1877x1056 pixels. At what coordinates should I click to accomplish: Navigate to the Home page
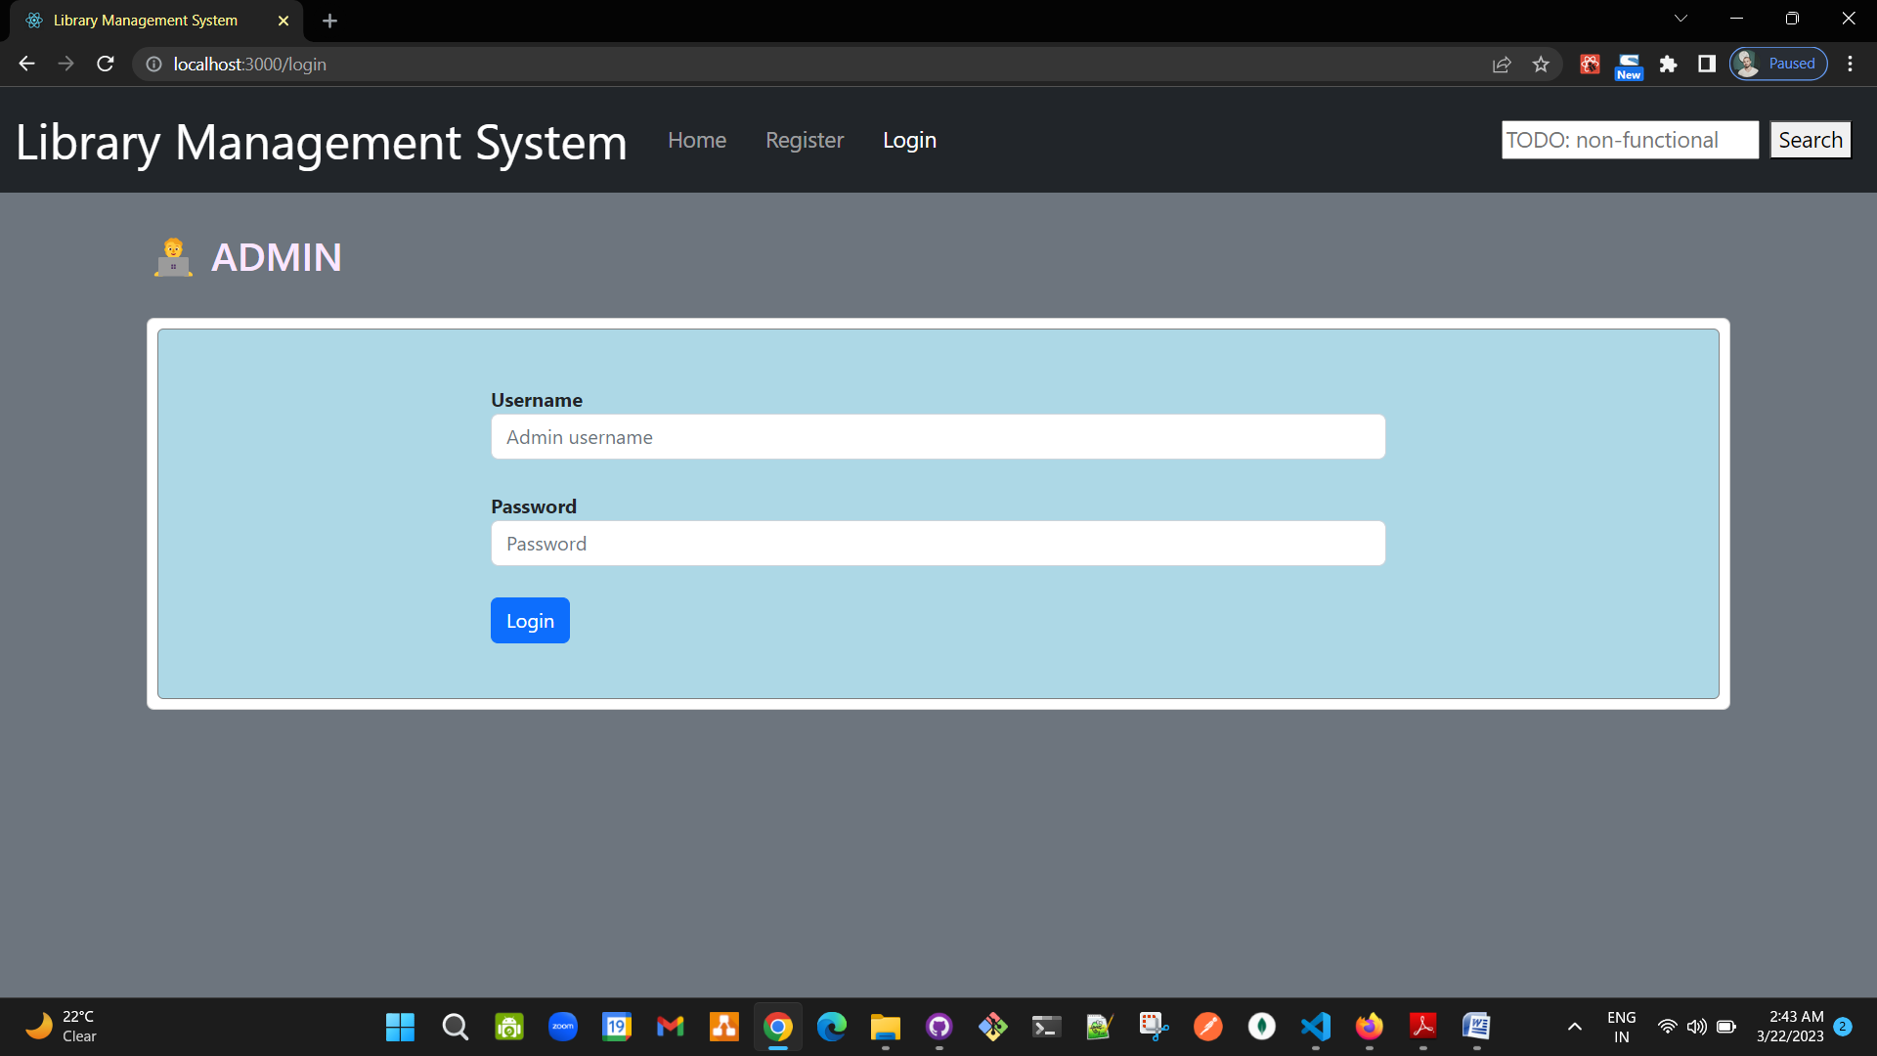click(696, 140)
